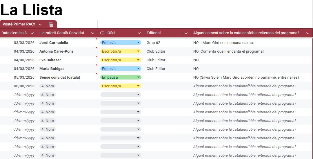Image resolution: width=313 pixels, height=159 pixels.
Task: Select the cell 'NO. I Marc Giró ens demana calma.'
Action: click(x=223, y=42)
